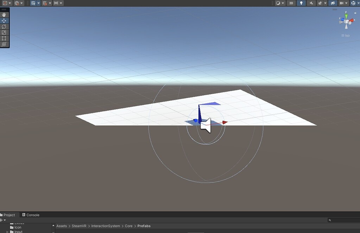Toggle scene lighting on or off

(301, 3)
